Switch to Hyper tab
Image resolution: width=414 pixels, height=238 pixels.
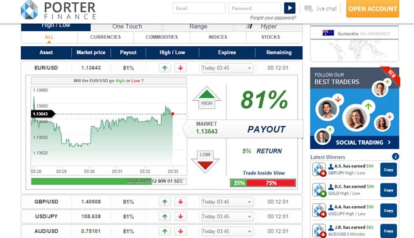coord(268,27)
